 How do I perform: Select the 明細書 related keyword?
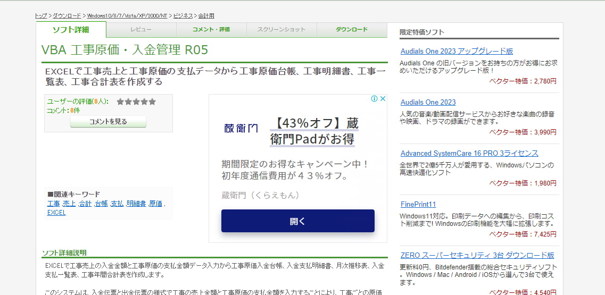136,204
